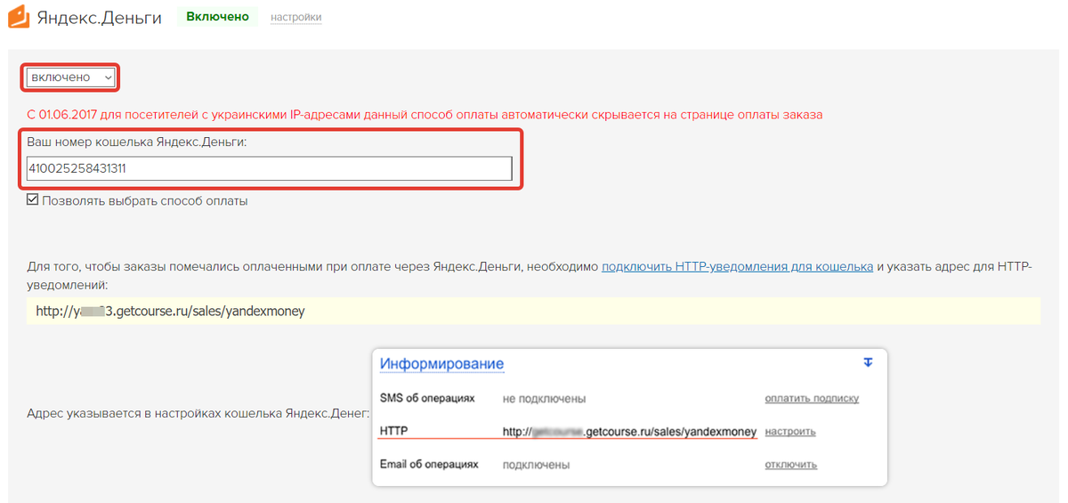
Task: Click the 'Яндекс.Деньги' title text
Action: tap(99, 17)
